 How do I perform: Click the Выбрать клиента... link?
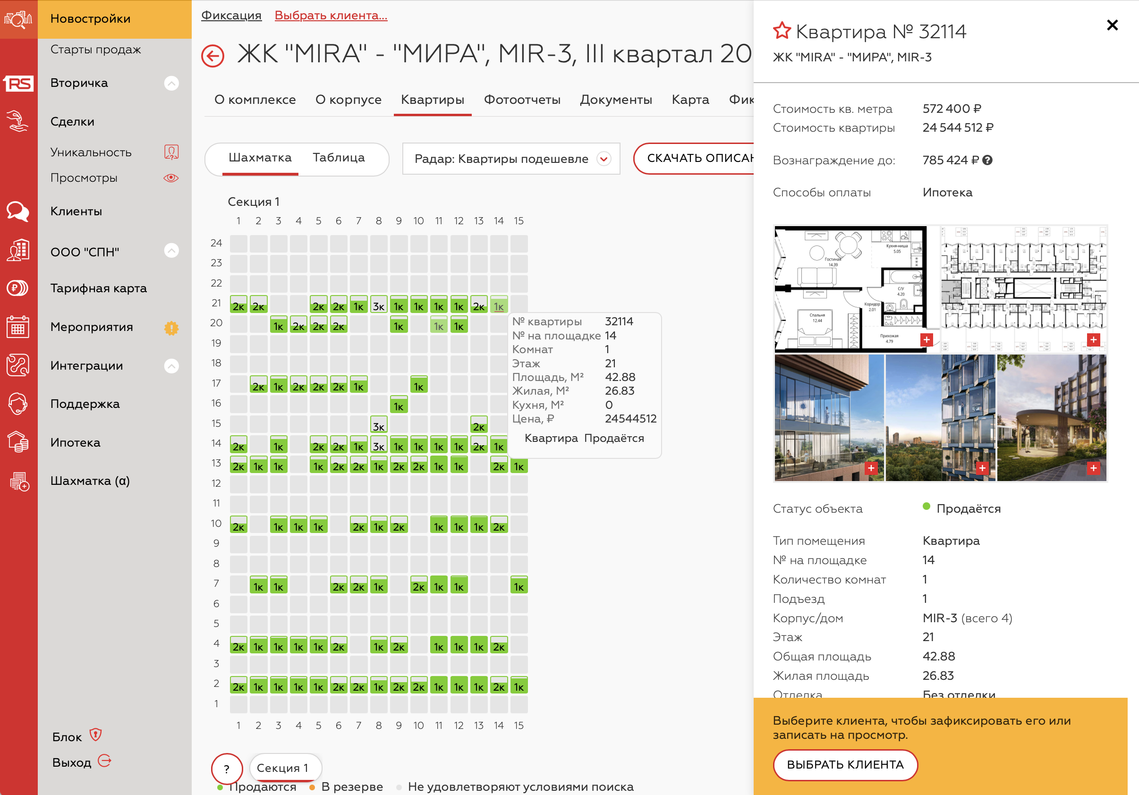(x=331, y=16)
